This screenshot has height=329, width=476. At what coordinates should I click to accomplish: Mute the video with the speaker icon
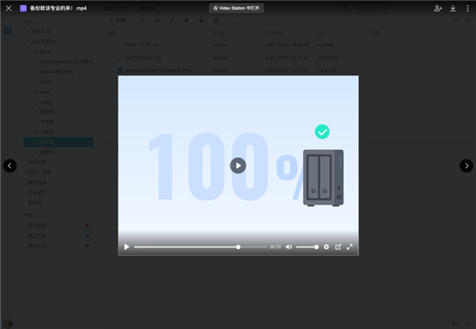(289, 247)
